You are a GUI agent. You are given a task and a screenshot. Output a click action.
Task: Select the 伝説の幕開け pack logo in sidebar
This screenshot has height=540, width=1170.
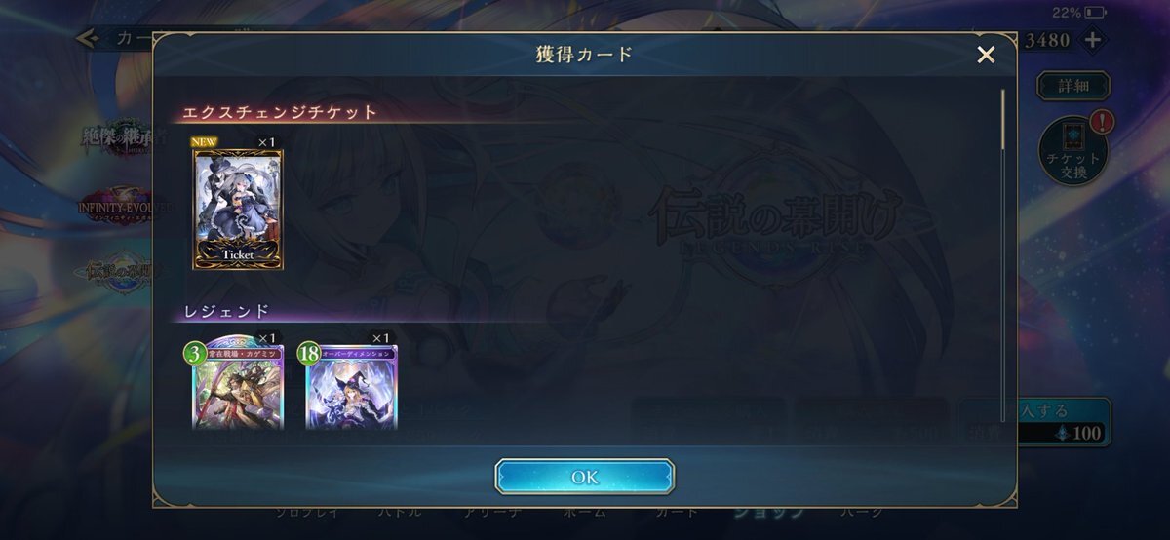click(x=115, y=271)
